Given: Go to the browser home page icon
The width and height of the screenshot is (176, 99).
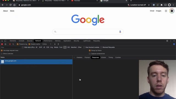Looking at the screenshot, I should [x=14, y=5].
